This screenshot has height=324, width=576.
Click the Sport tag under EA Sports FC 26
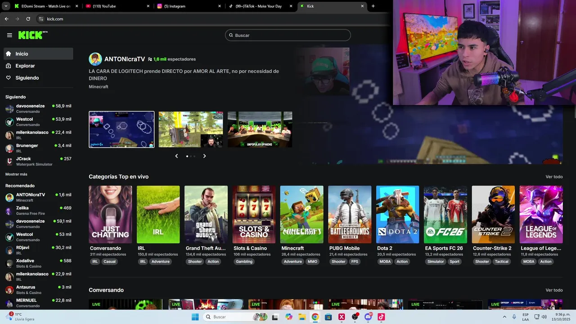(x=454, y=261)
